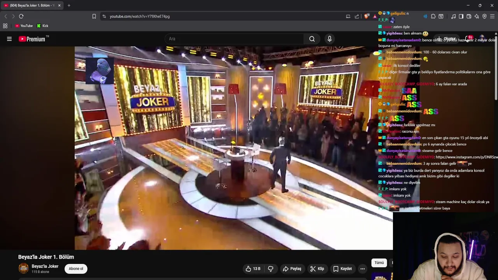View site information icon in address bar
498x280 pixels.
(x=104, y=16)
